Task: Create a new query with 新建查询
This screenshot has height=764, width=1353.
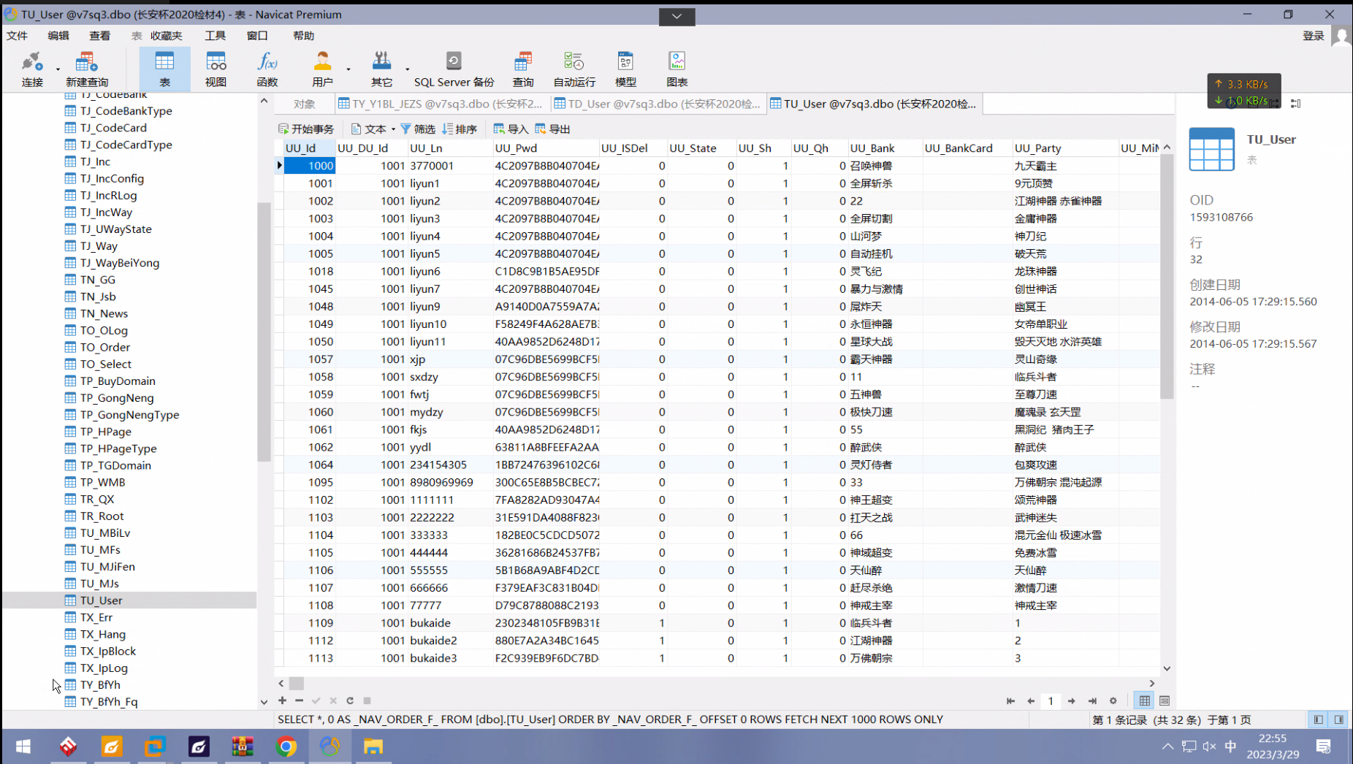Action: click(x=87, y=69)
